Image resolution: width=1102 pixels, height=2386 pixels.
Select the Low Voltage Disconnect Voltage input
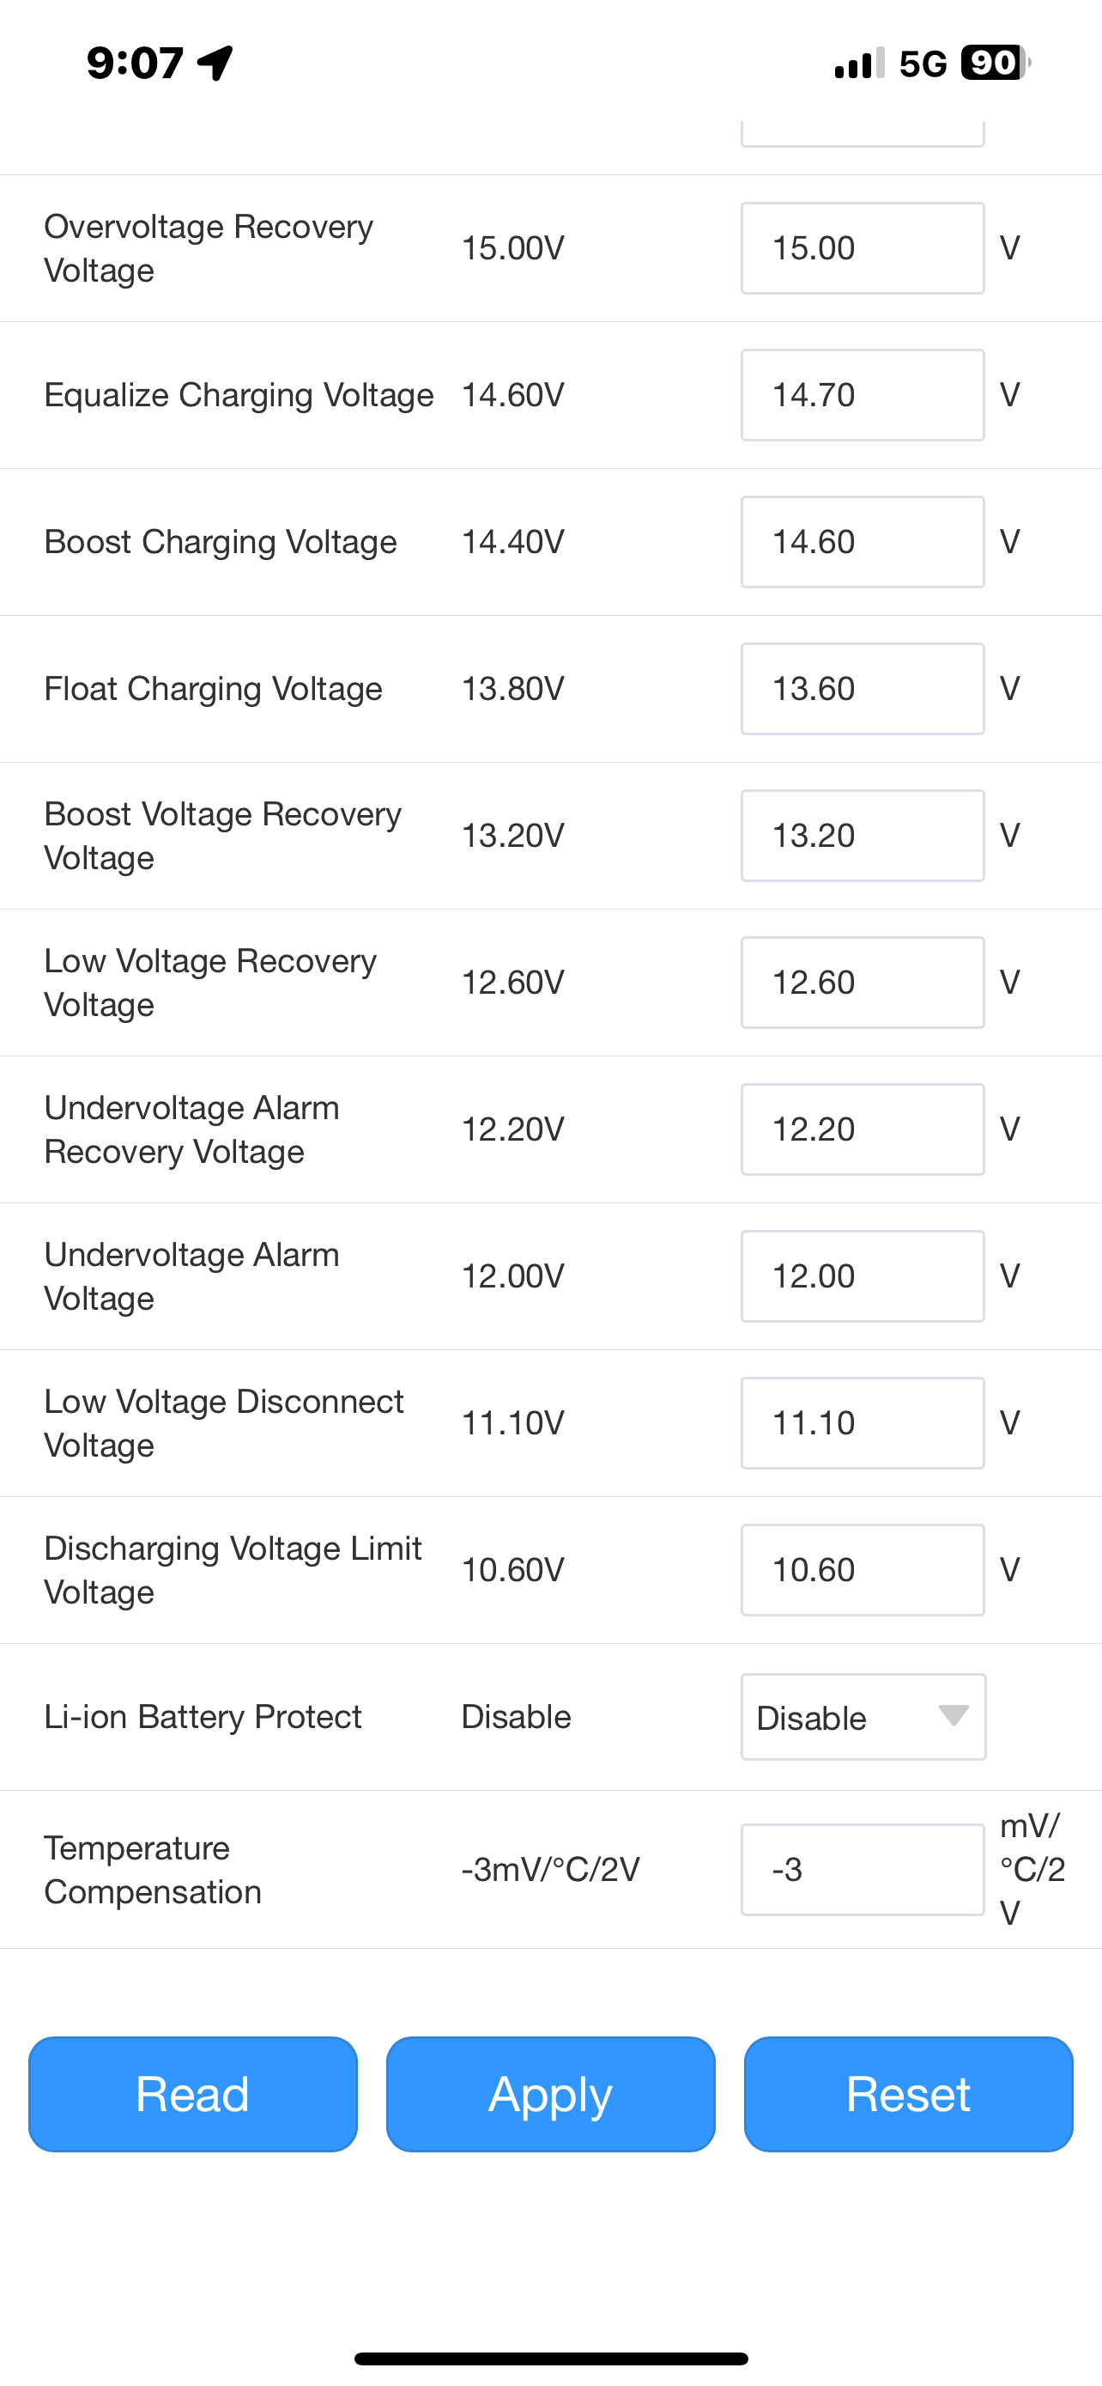(863, 1422)
